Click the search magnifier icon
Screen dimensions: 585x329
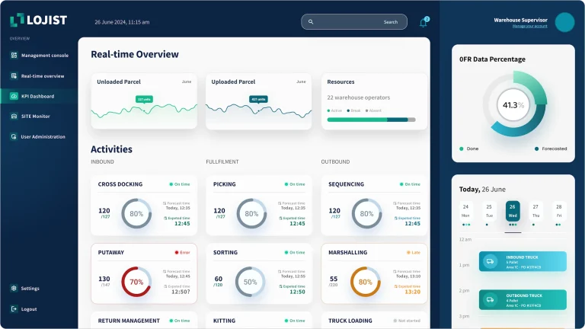pyautogui.click(x=311, y=21)
